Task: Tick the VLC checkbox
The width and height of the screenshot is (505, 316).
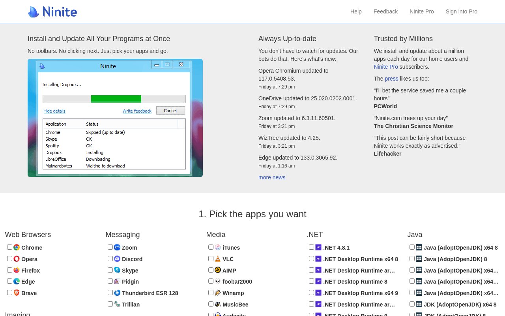Action: point(211,258)
